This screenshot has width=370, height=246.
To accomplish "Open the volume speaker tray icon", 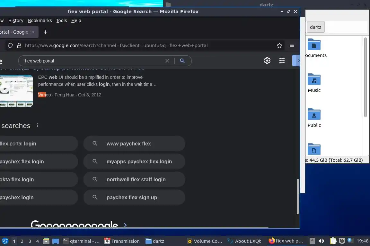I will coord(321,241).
